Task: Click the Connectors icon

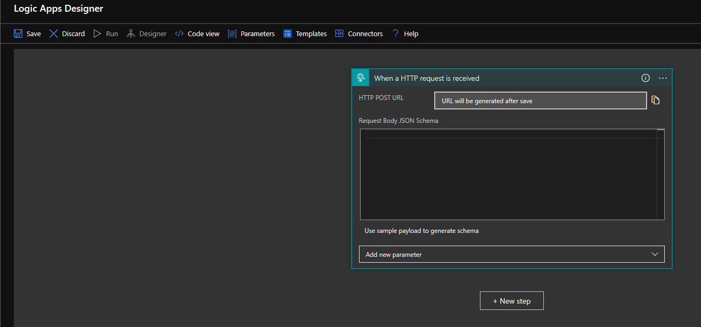Action: tap(339, 33)
